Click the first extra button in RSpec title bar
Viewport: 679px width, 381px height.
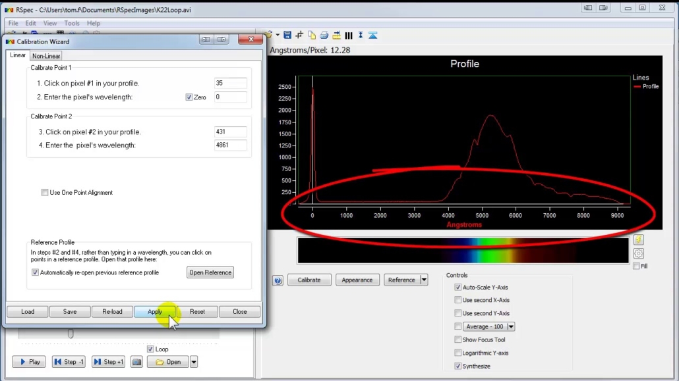pos(587,8)
